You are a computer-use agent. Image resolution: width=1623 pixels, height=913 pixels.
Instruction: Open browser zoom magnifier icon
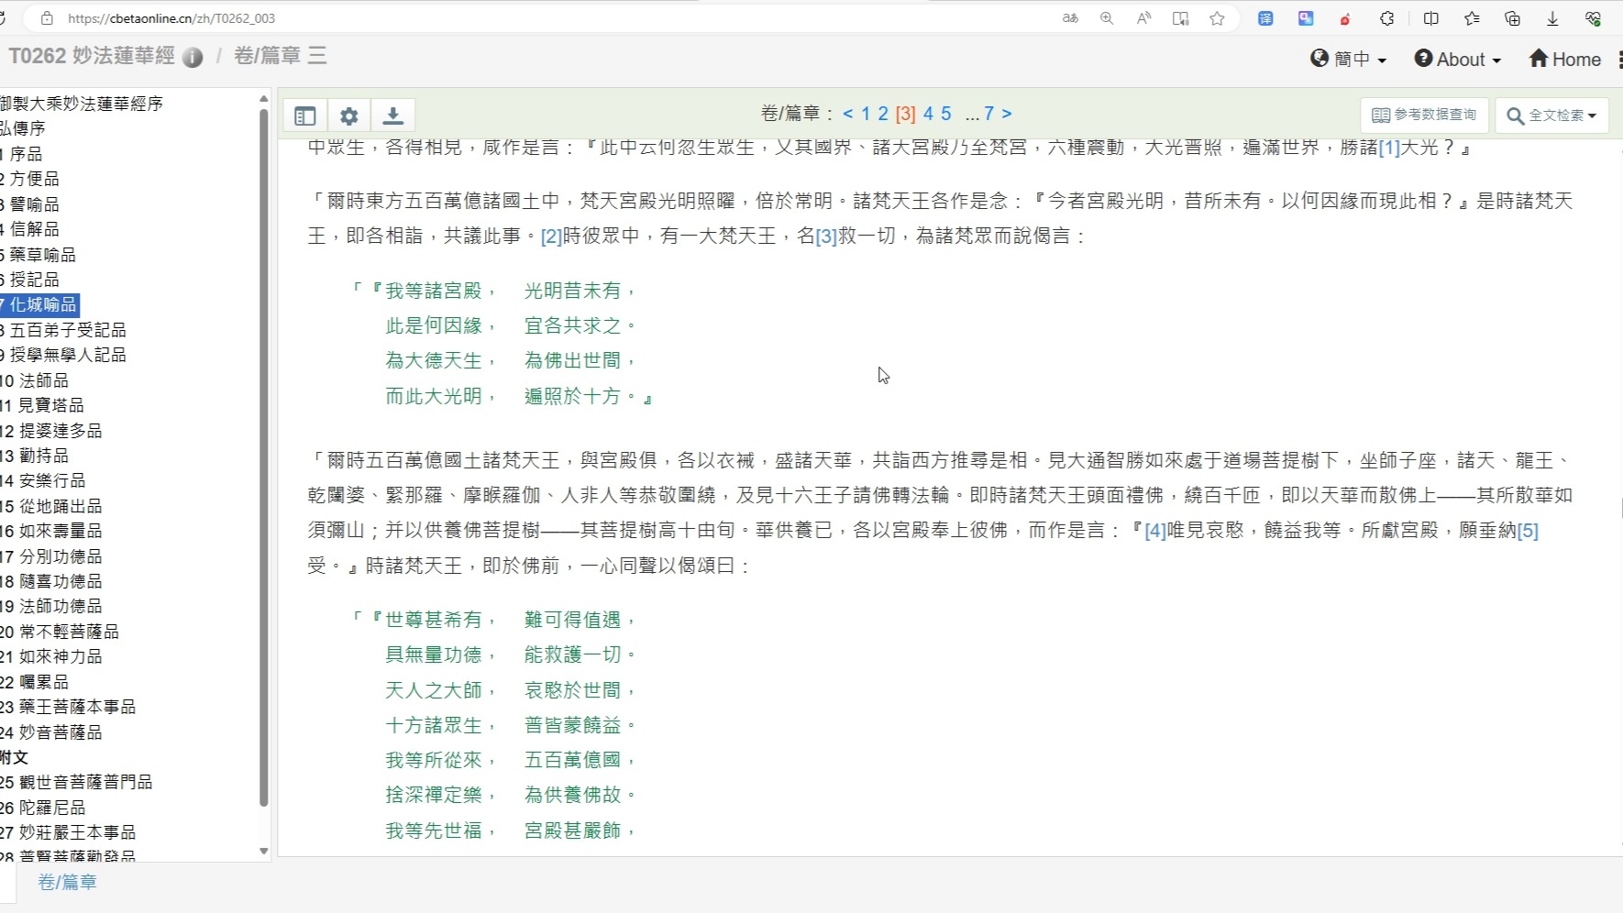[x=1107, y=18]
